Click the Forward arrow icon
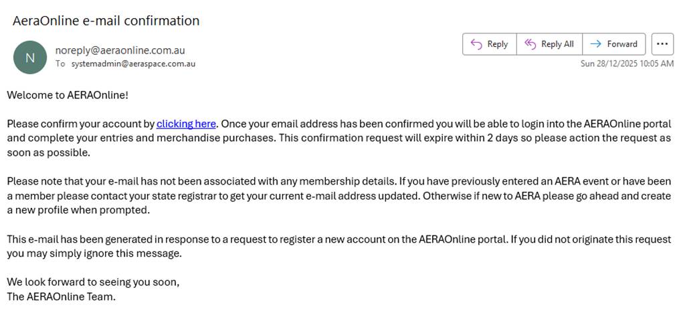This screenshot has width=683, height=315. point(595,44)
